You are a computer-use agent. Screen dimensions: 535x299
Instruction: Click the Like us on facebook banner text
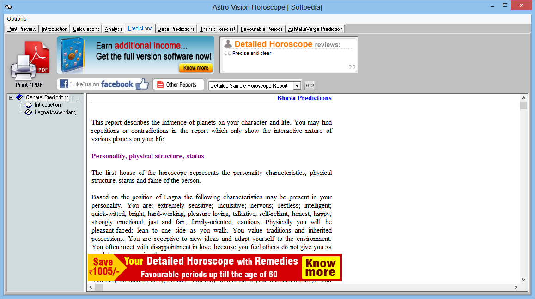(102, 84)
